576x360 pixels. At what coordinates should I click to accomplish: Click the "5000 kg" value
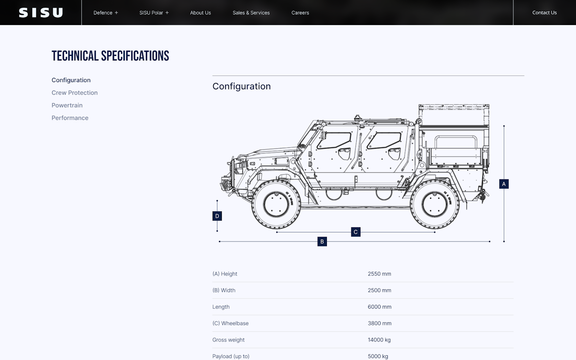(x=378, y=356)
